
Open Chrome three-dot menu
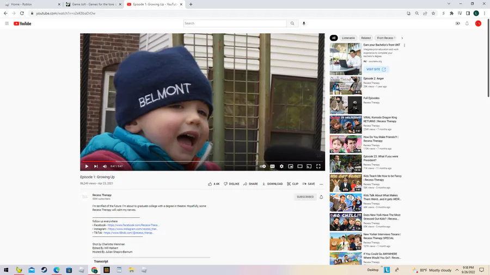[485, 14]
